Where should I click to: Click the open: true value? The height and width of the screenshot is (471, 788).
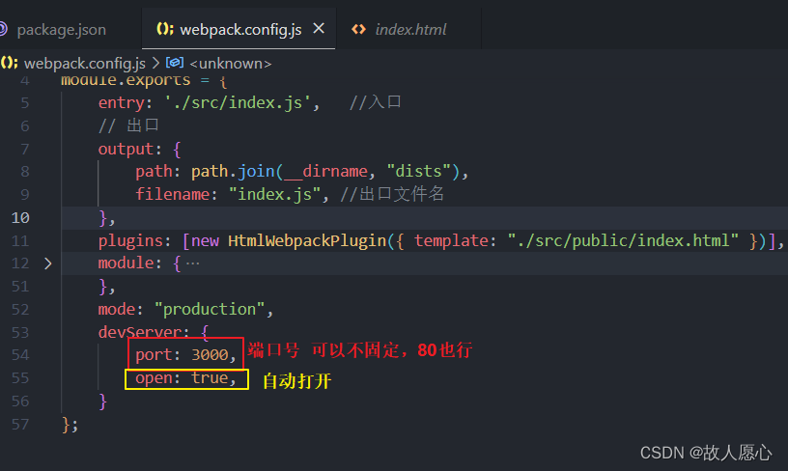[209, 377]
